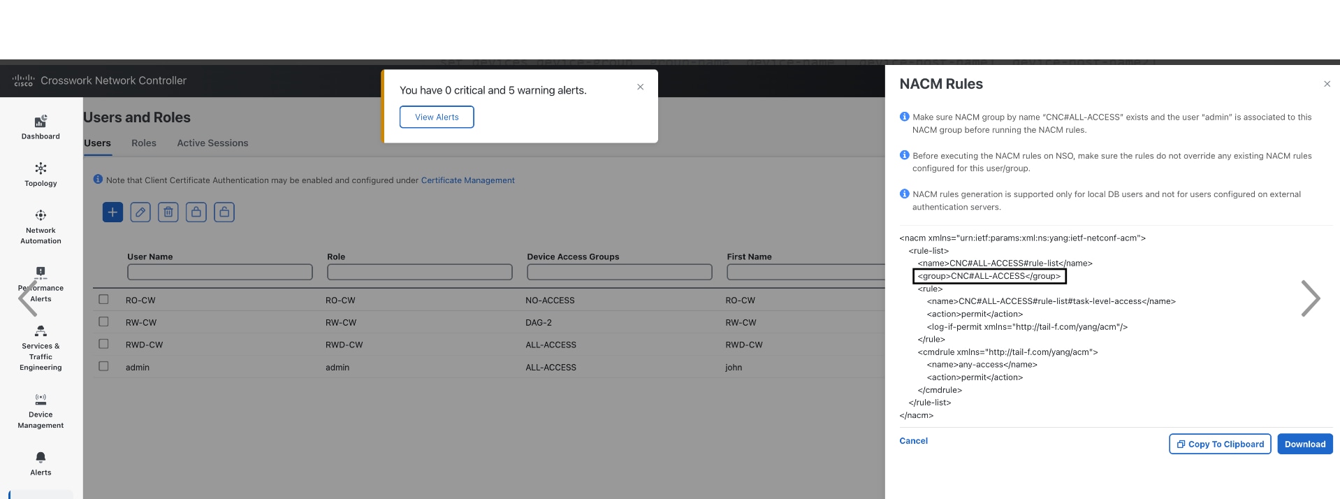
Task: Click the First Name filter field
Action: [806, 272]
